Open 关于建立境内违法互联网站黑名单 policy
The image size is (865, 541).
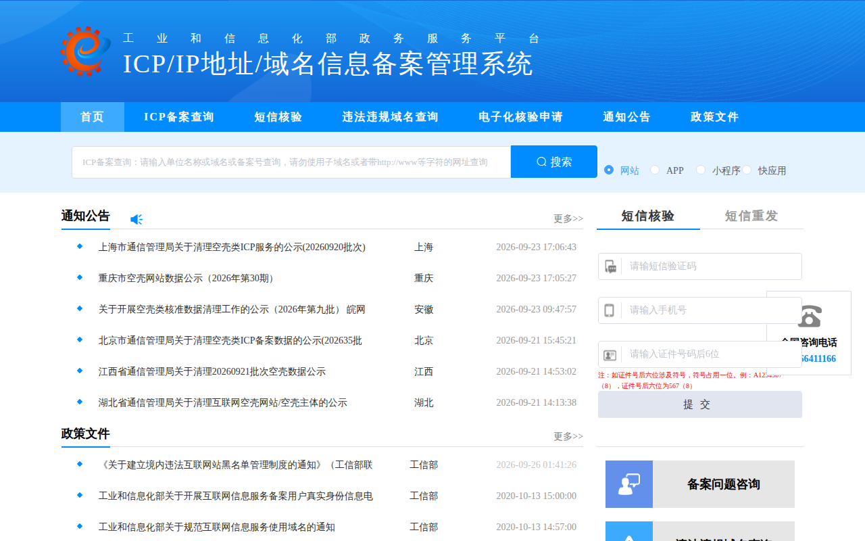click(x=235, y=465)
